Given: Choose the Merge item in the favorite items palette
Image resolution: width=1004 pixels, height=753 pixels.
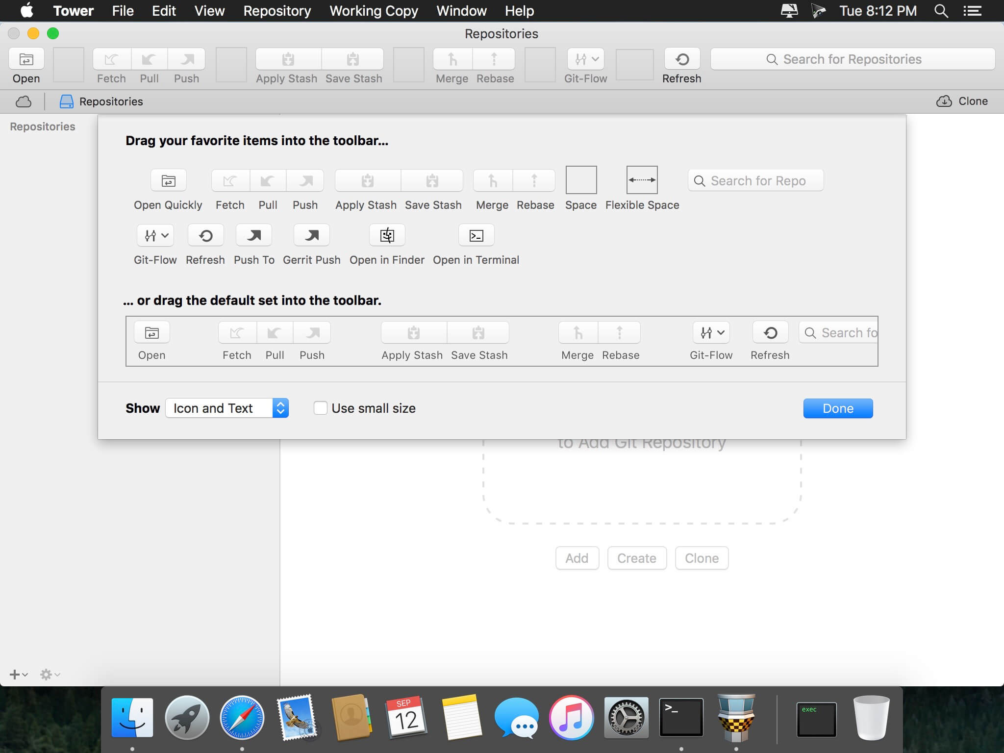Looking at the screenshot, I should coord(493,180).
